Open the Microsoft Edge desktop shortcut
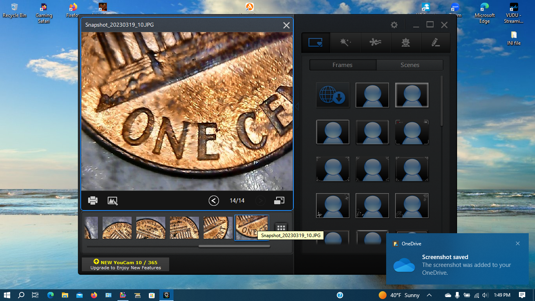This screenshot has width=535, height=301. [x=484, y=13]
